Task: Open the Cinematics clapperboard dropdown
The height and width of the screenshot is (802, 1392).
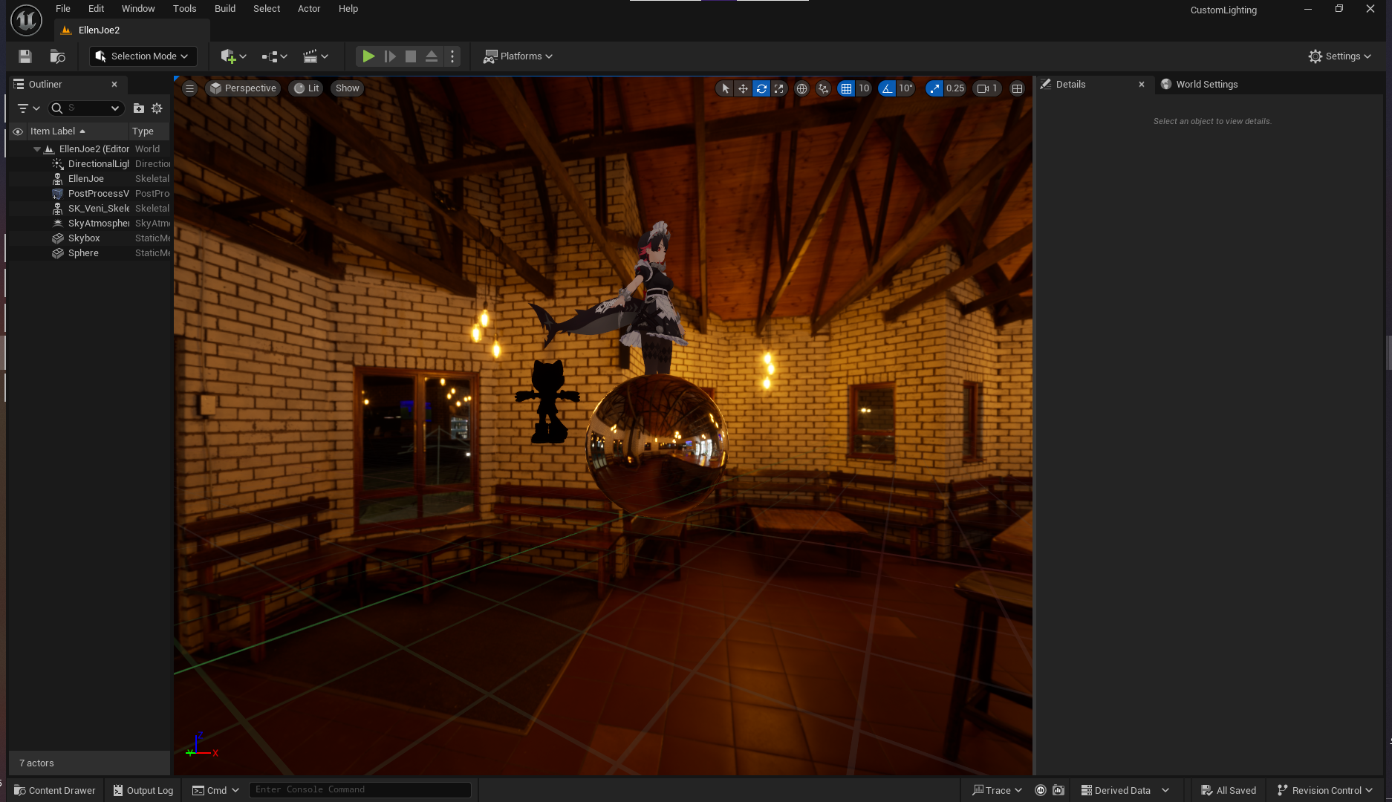Action: [x=316, y=56]
